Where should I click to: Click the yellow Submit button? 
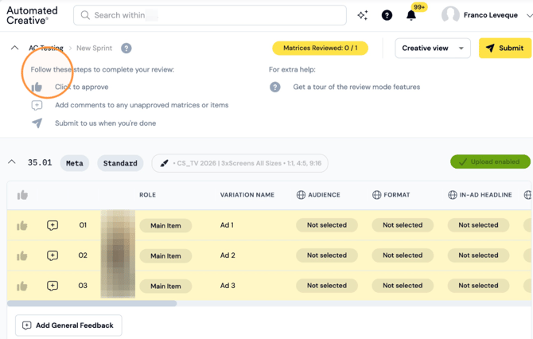pos(505,49)
